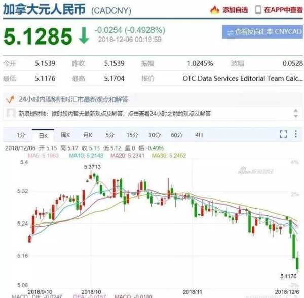Click the 2018/11 date axis label
The width and height of the screenshot is (304, 298).
coord(193,292)
